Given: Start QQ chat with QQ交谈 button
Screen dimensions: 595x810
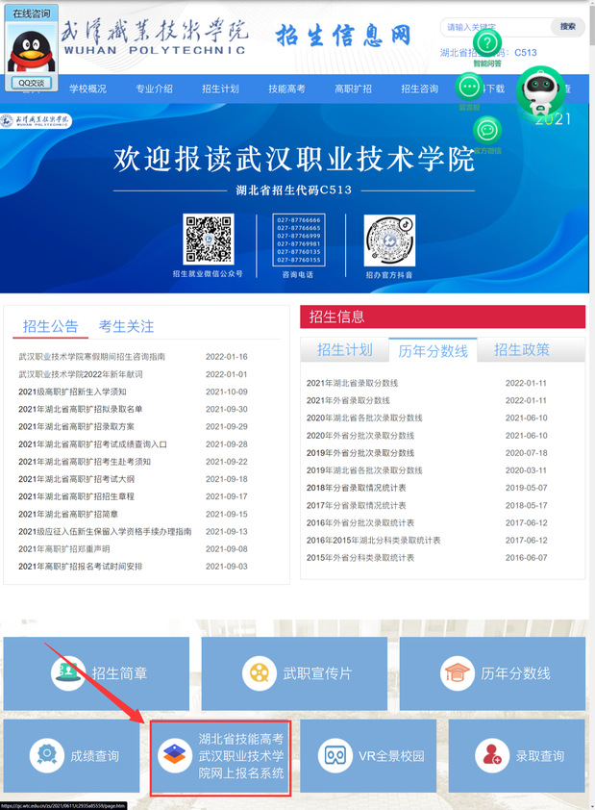Looking at the screenshot, I should pos(32,83).
